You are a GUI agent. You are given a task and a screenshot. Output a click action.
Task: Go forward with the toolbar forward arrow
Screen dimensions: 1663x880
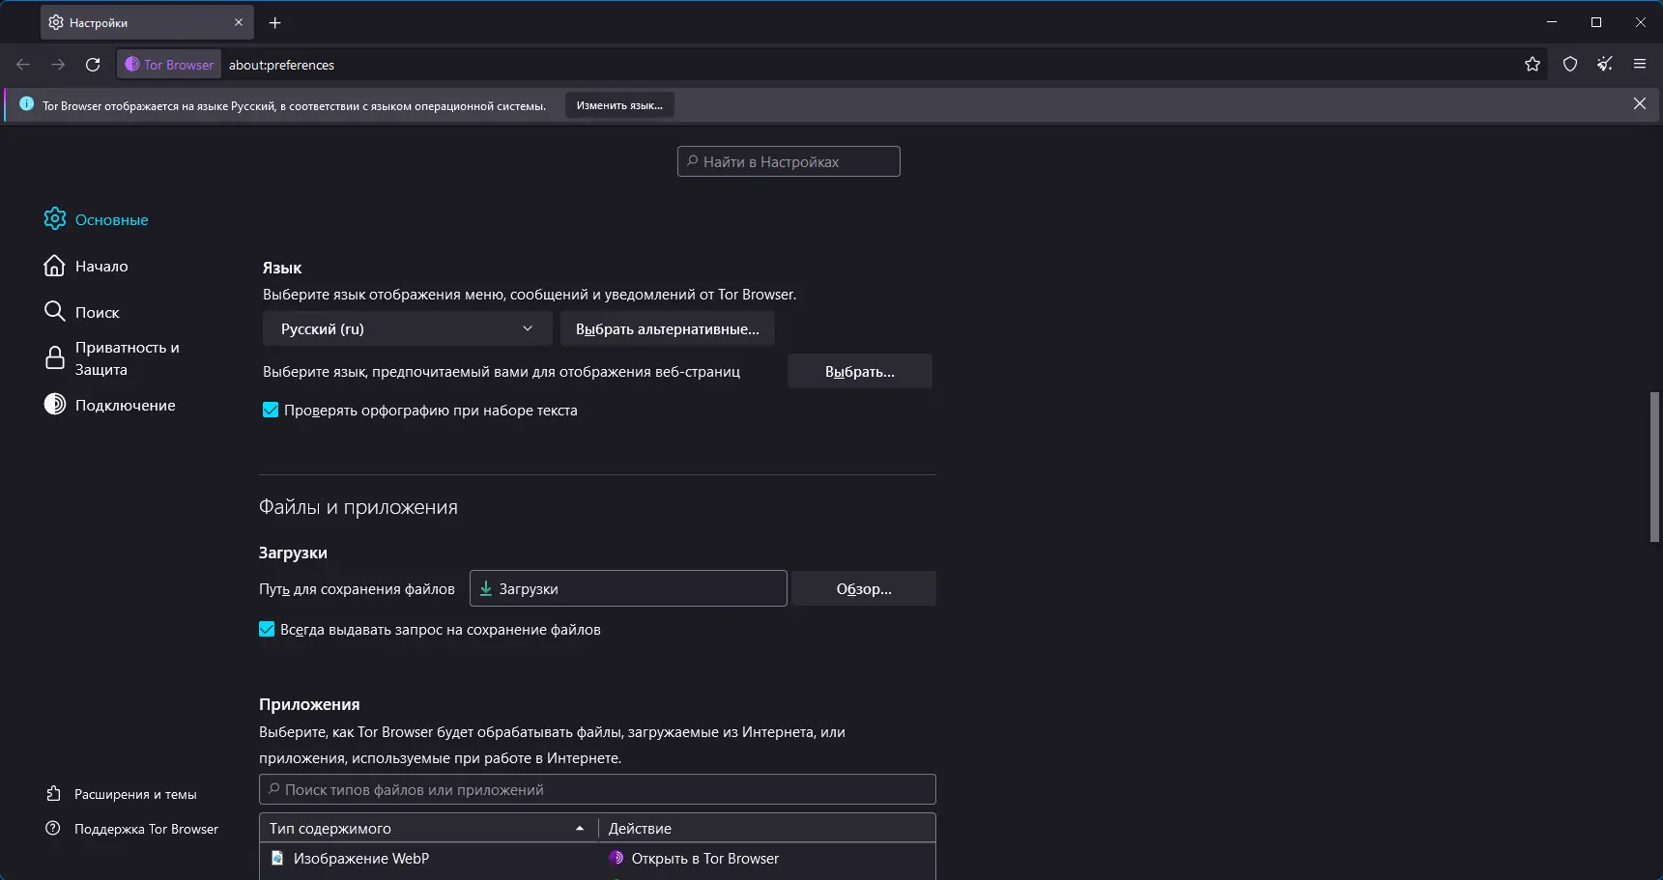58,65
